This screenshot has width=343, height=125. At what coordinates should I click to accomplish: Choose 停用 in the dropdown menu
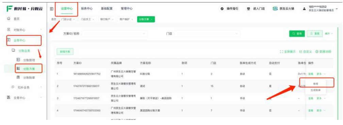point(315,84)
